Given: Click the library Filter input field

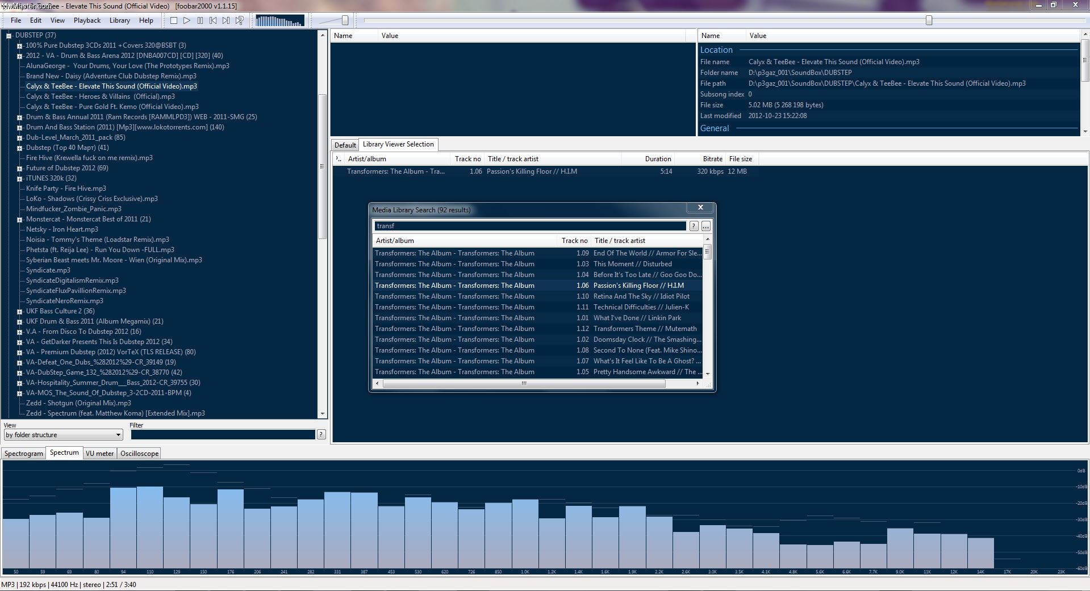Looking at the screenshot, I should click(x=223, y=435).
